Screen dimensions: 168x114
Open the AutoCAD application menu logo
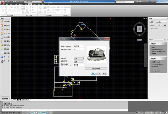[x=2, y=2]
